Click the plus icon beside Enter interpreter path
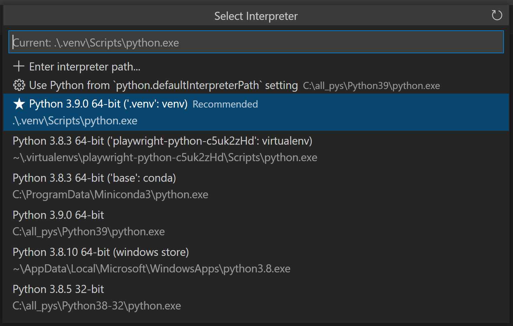The image size is (513, 326). (19, 66)
